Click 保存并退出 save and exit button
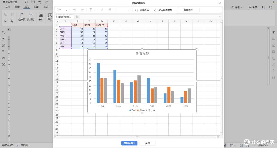This screenshot has height=148, width=277. point(129,143)
